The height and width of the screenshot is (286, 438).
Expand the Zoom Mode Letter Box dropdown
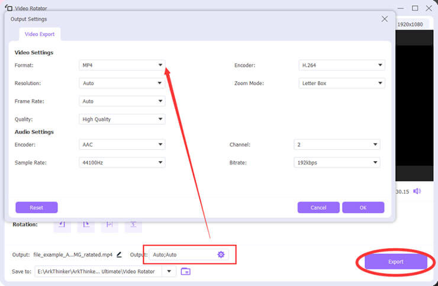342,83
